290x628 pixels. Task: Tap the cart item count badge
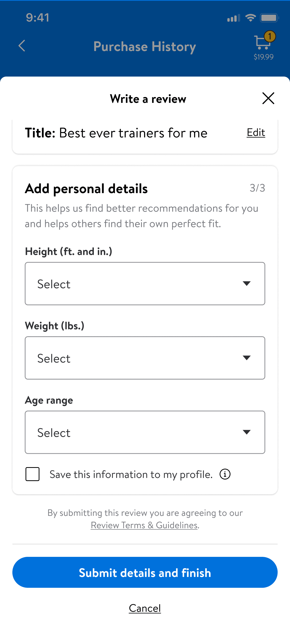[x=270, y=37]
